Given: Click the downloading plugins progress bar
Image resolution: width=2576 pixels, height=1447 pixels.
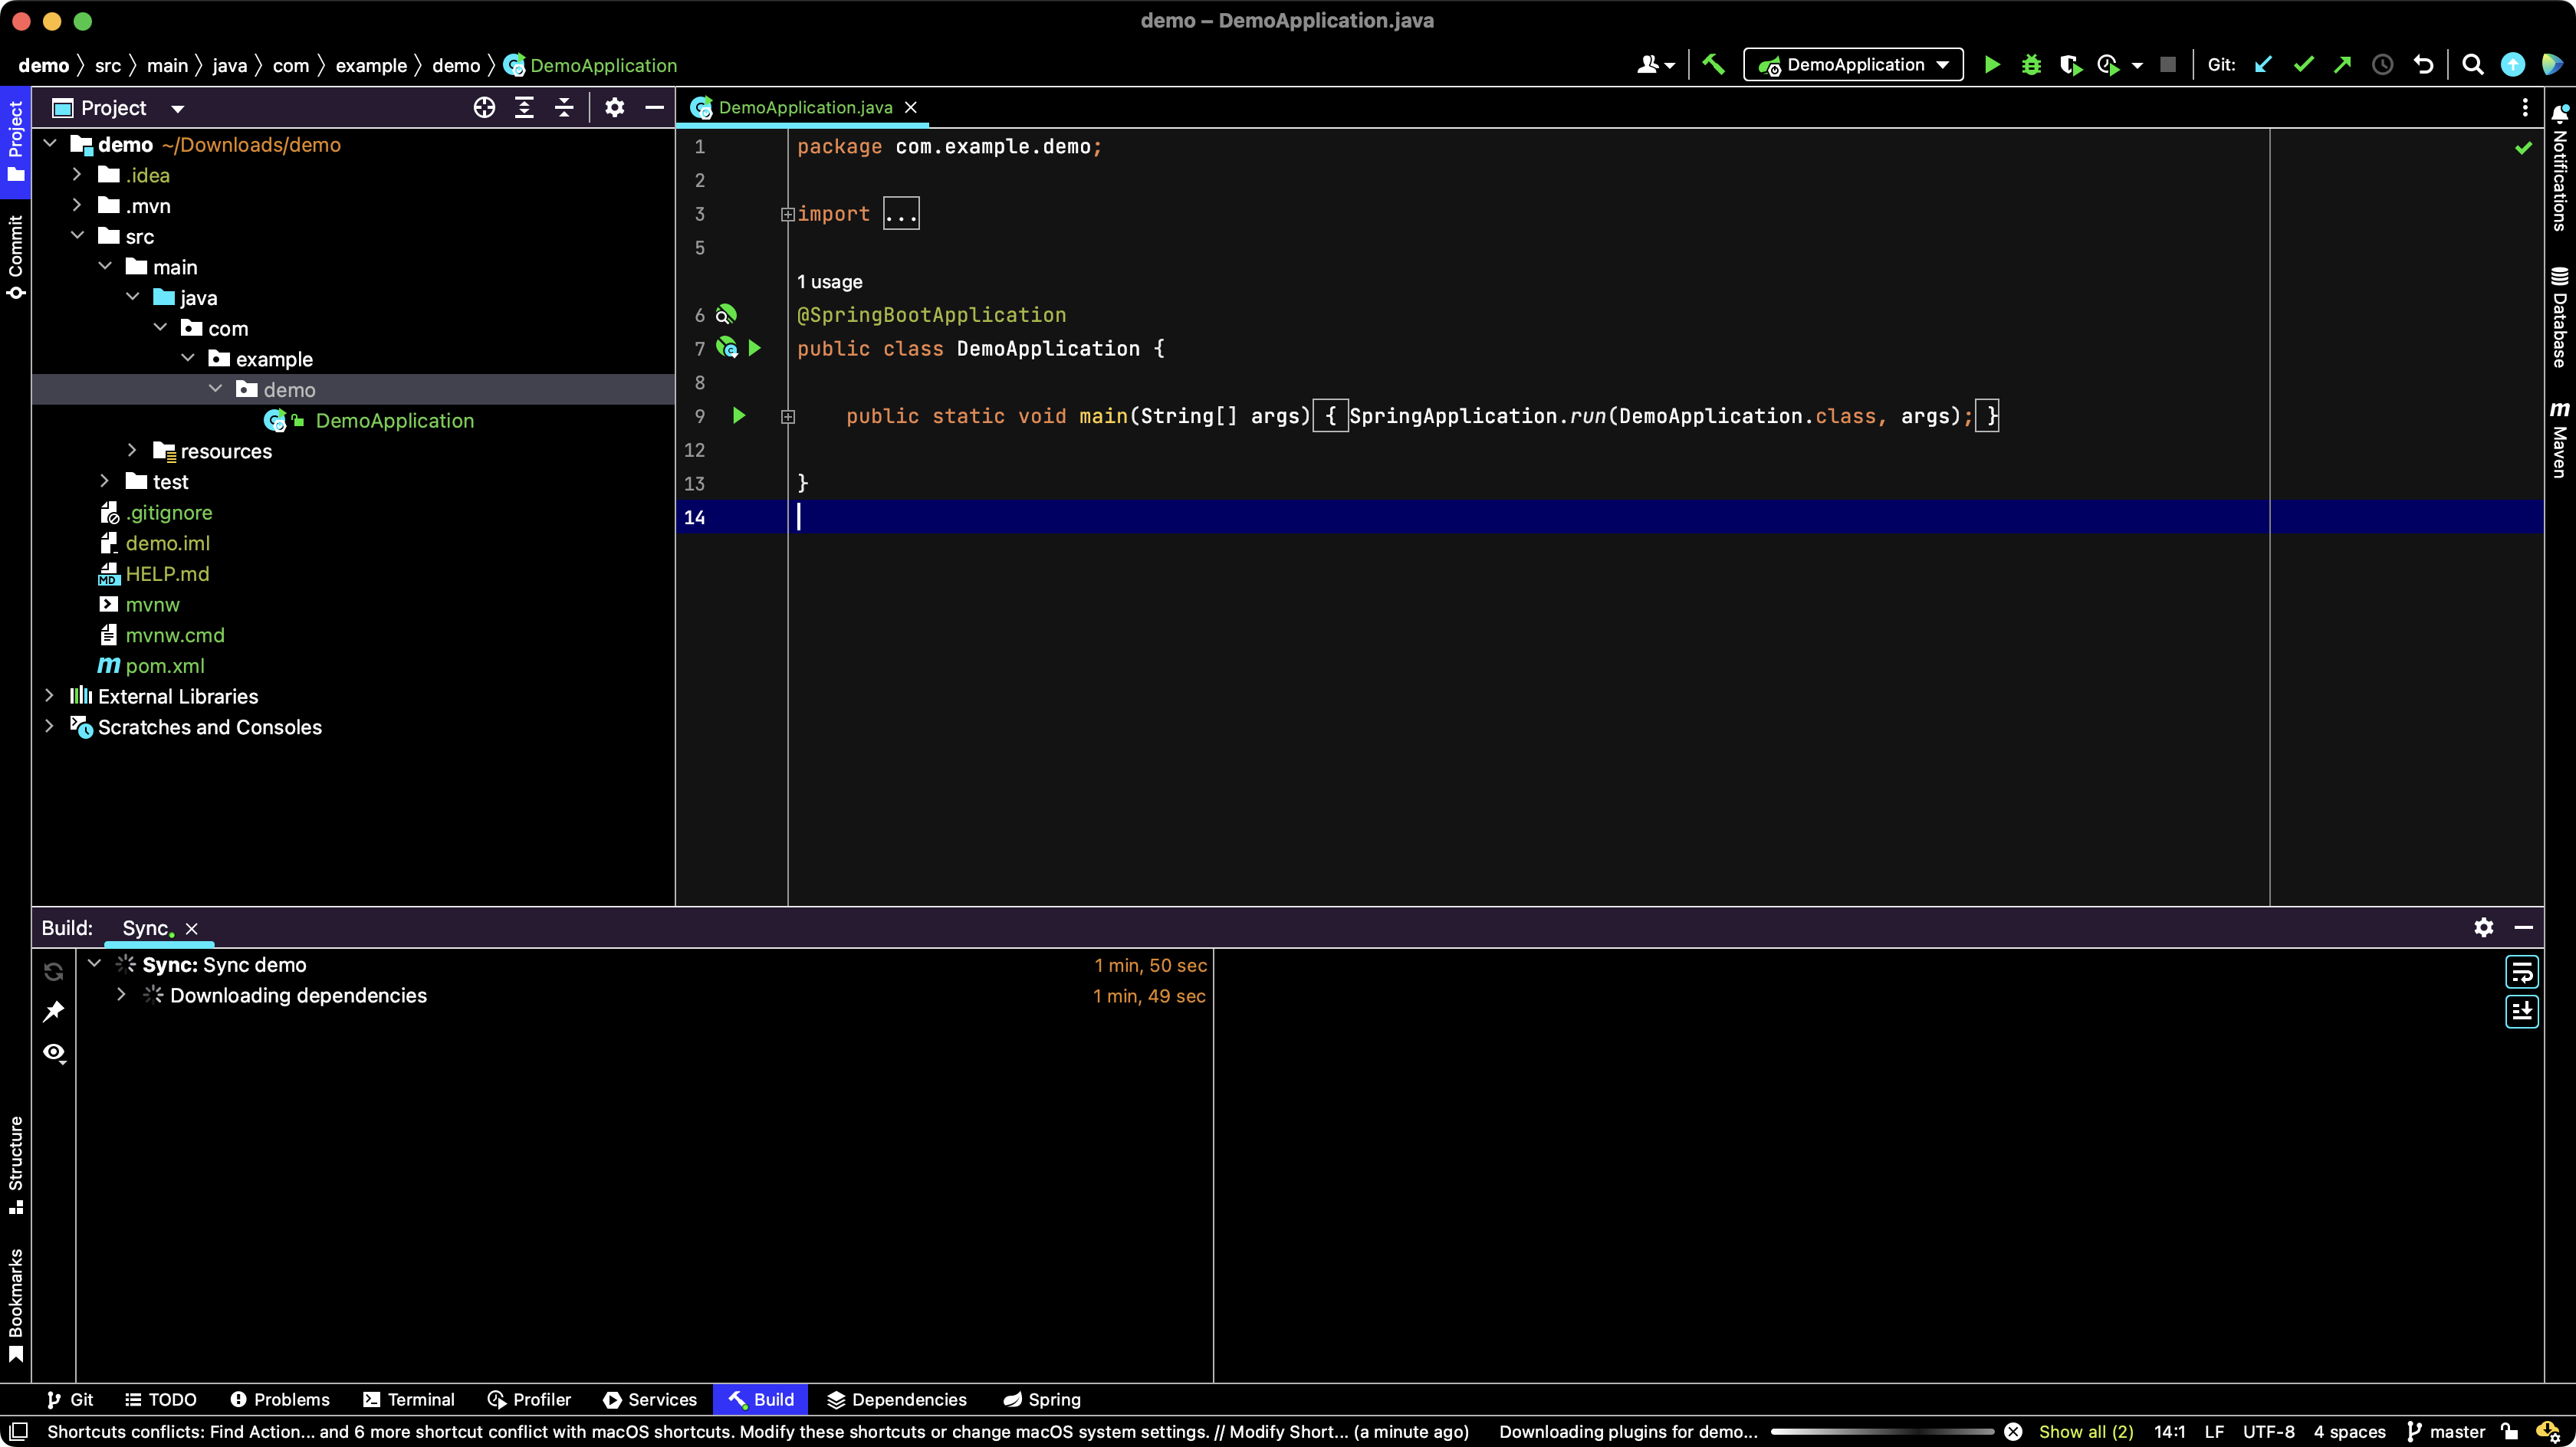Looking at the screenshot, I should pyautogui.click(x=1881, y=1431).
